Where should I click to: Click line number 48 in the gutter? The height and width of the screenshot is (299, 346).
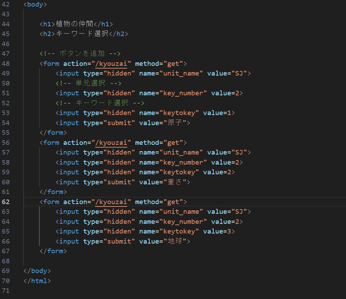[x=6, y=63]
